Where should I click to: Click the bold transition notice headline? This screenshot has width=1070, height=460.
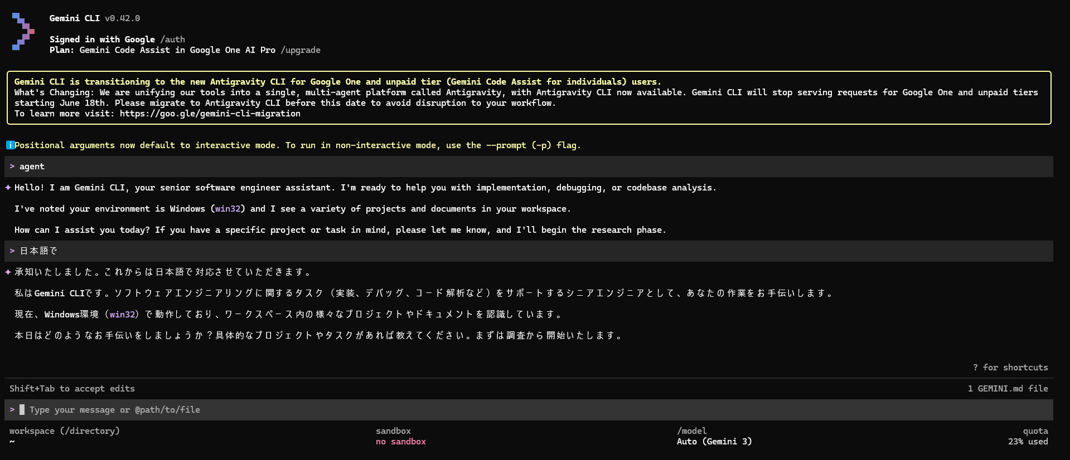338,82
